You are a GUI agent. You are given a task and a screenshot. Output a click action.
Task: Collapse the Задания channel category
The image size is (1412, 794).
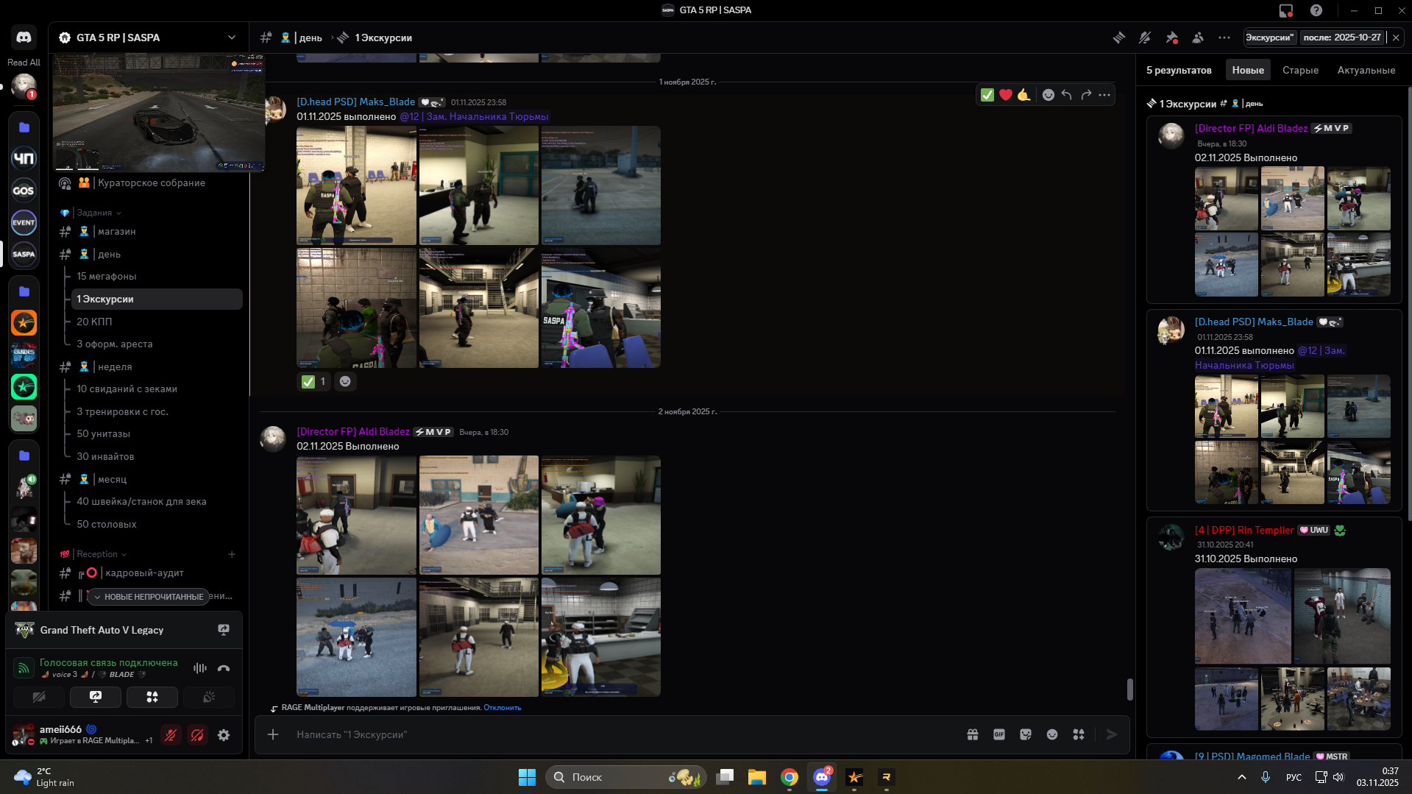(x=95, y=213)
